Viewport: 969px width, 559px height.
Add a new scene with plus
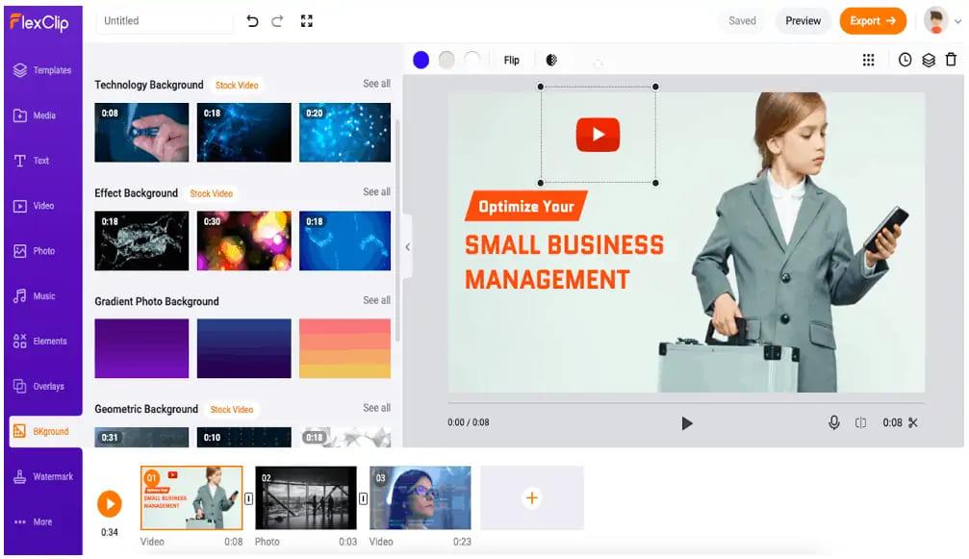click(x=532, y=497)
